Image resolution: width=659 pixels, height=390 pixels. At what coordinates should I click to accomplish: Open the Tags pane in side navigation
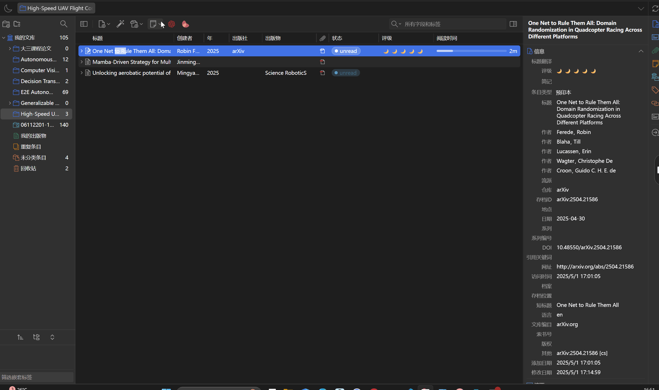click(655, 90)
